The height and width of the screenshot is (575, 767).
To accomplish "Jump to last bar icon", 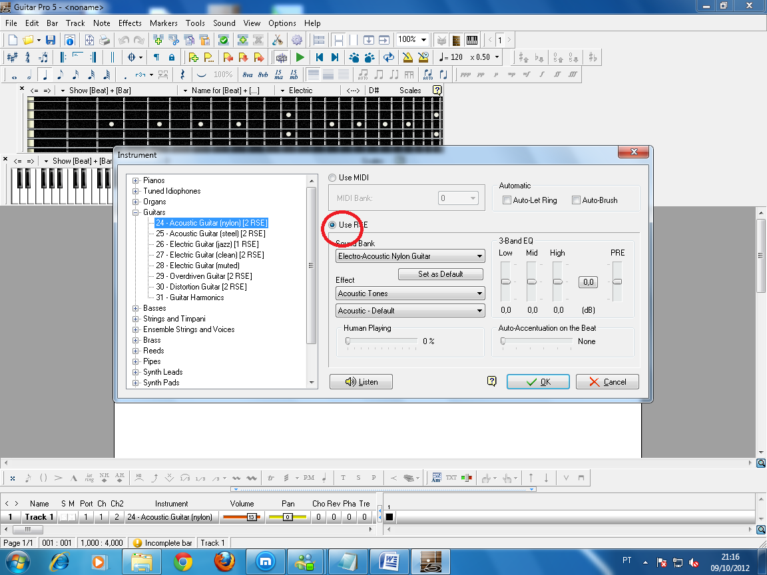I will (335, 58).
